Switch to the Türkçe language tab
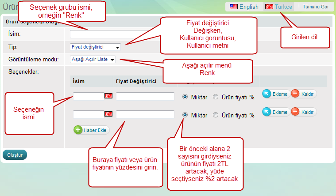Screen dimensions: 336x196 [278, 7]
